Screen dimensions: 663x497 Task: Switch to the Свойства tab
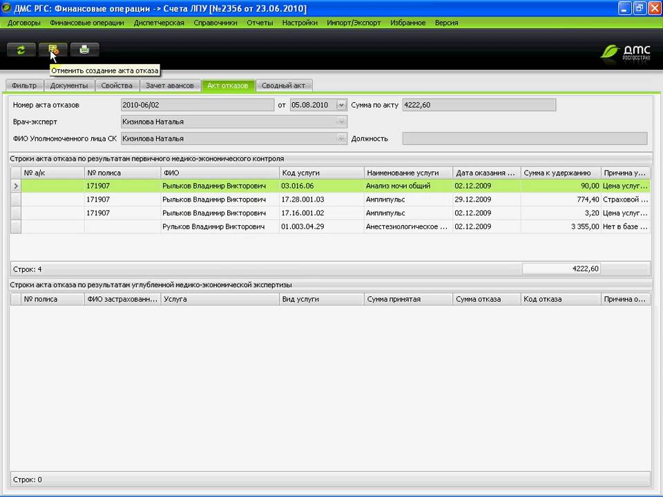tap(117, 86)
